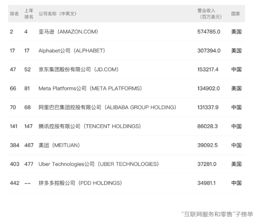256x222 pixels.
Task: Open the 京东集团股份有限公司 (JD.COM) entry
Action: point(78,70)
